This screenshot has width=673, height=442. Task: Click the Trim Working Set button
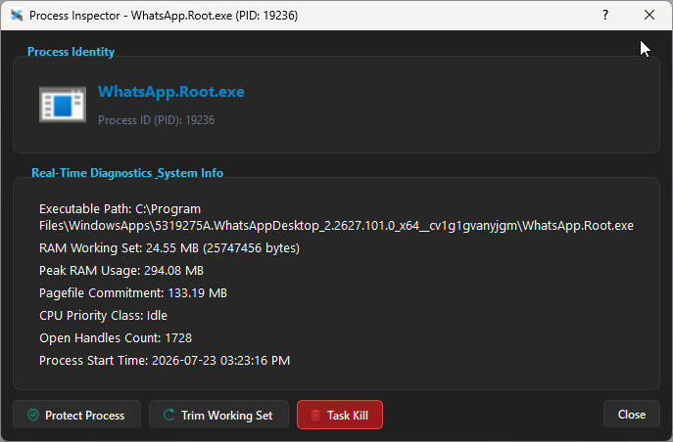pyautogui.click(x=218, y=415)
